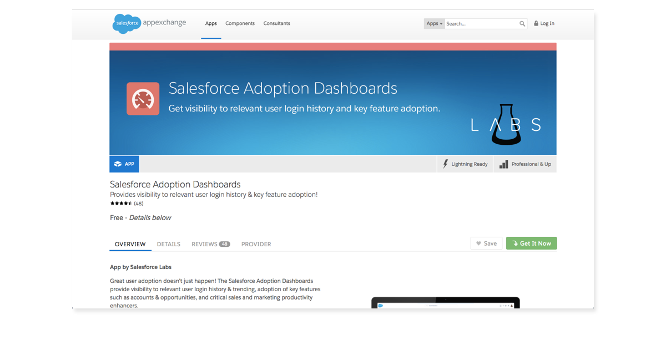Go to the Consultants navigation tab
666x355 pixels.
click(276, 24)
